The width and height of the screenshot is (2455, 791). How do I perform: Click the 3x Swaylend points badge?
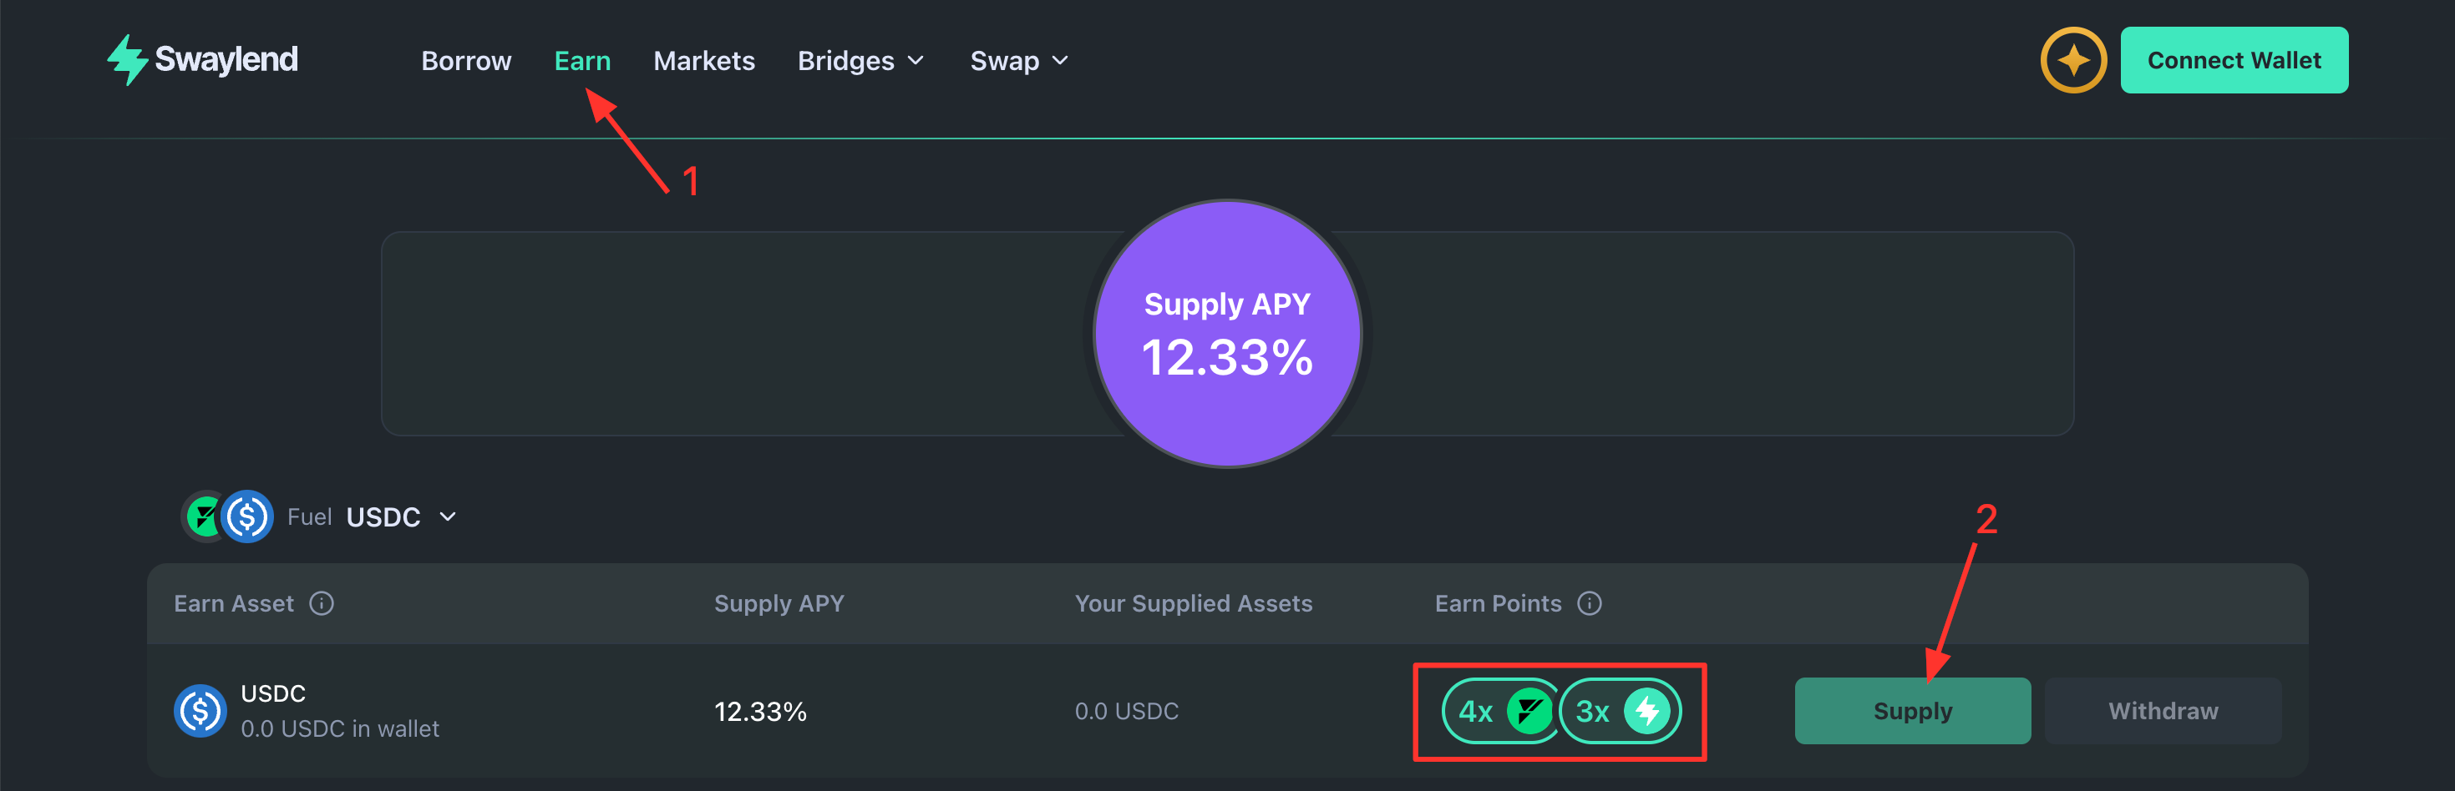pos(1621,711)
